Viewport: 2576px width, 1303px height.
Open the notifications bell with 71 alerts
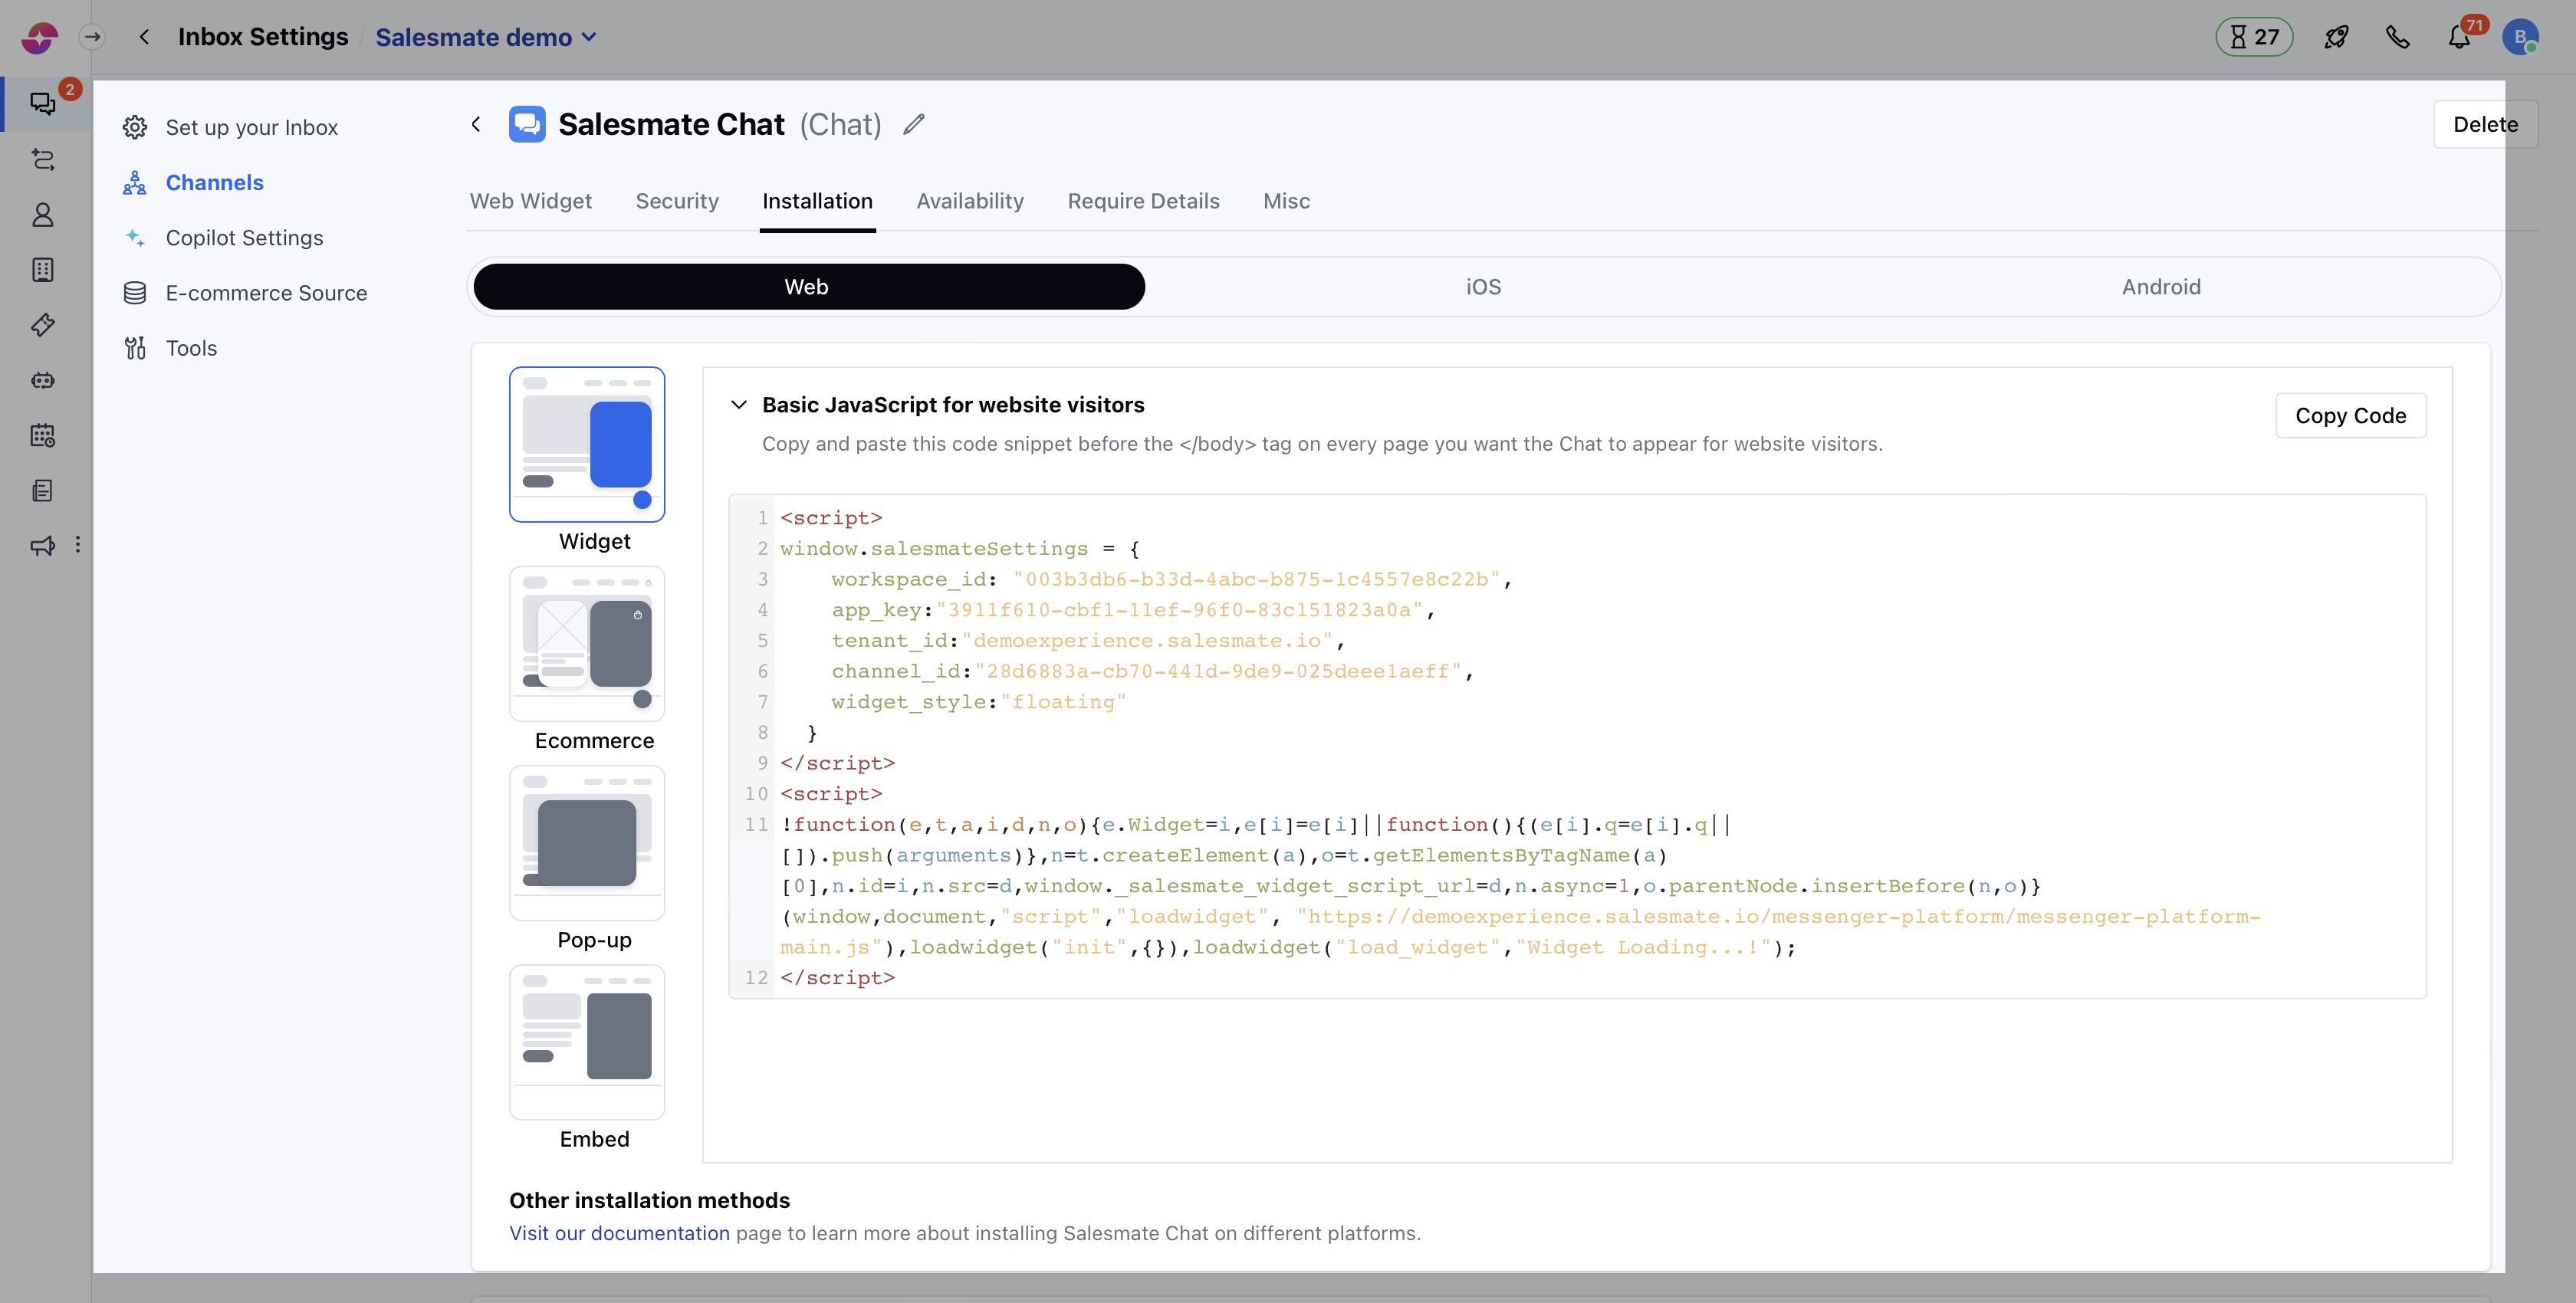[x=2460, y=37]
